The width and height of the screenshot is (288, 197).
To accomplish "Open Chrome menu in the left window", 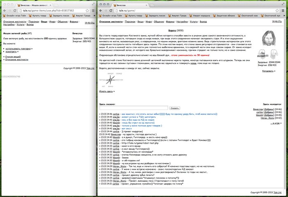I will (93, 11).
